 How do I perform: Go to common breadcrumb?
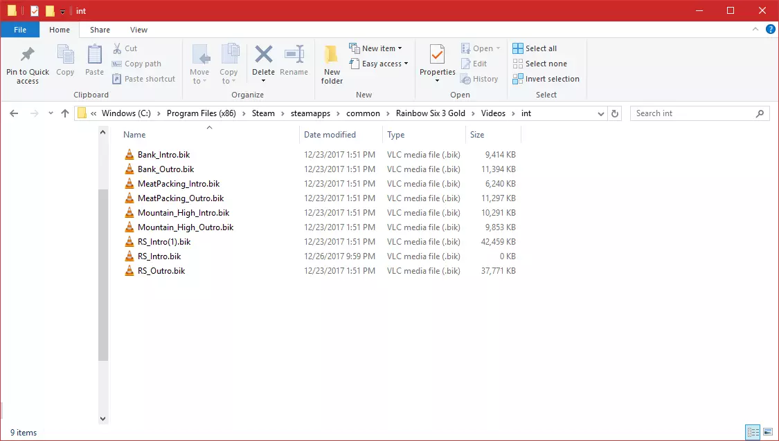pyautogui.click(x=363, y=113)
